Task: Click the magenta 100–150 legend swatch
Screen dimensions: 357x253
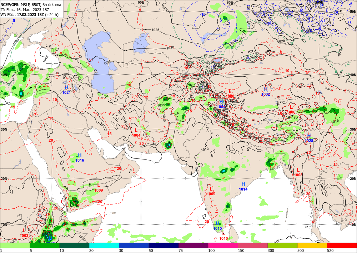Action: (x=223, y=245)
